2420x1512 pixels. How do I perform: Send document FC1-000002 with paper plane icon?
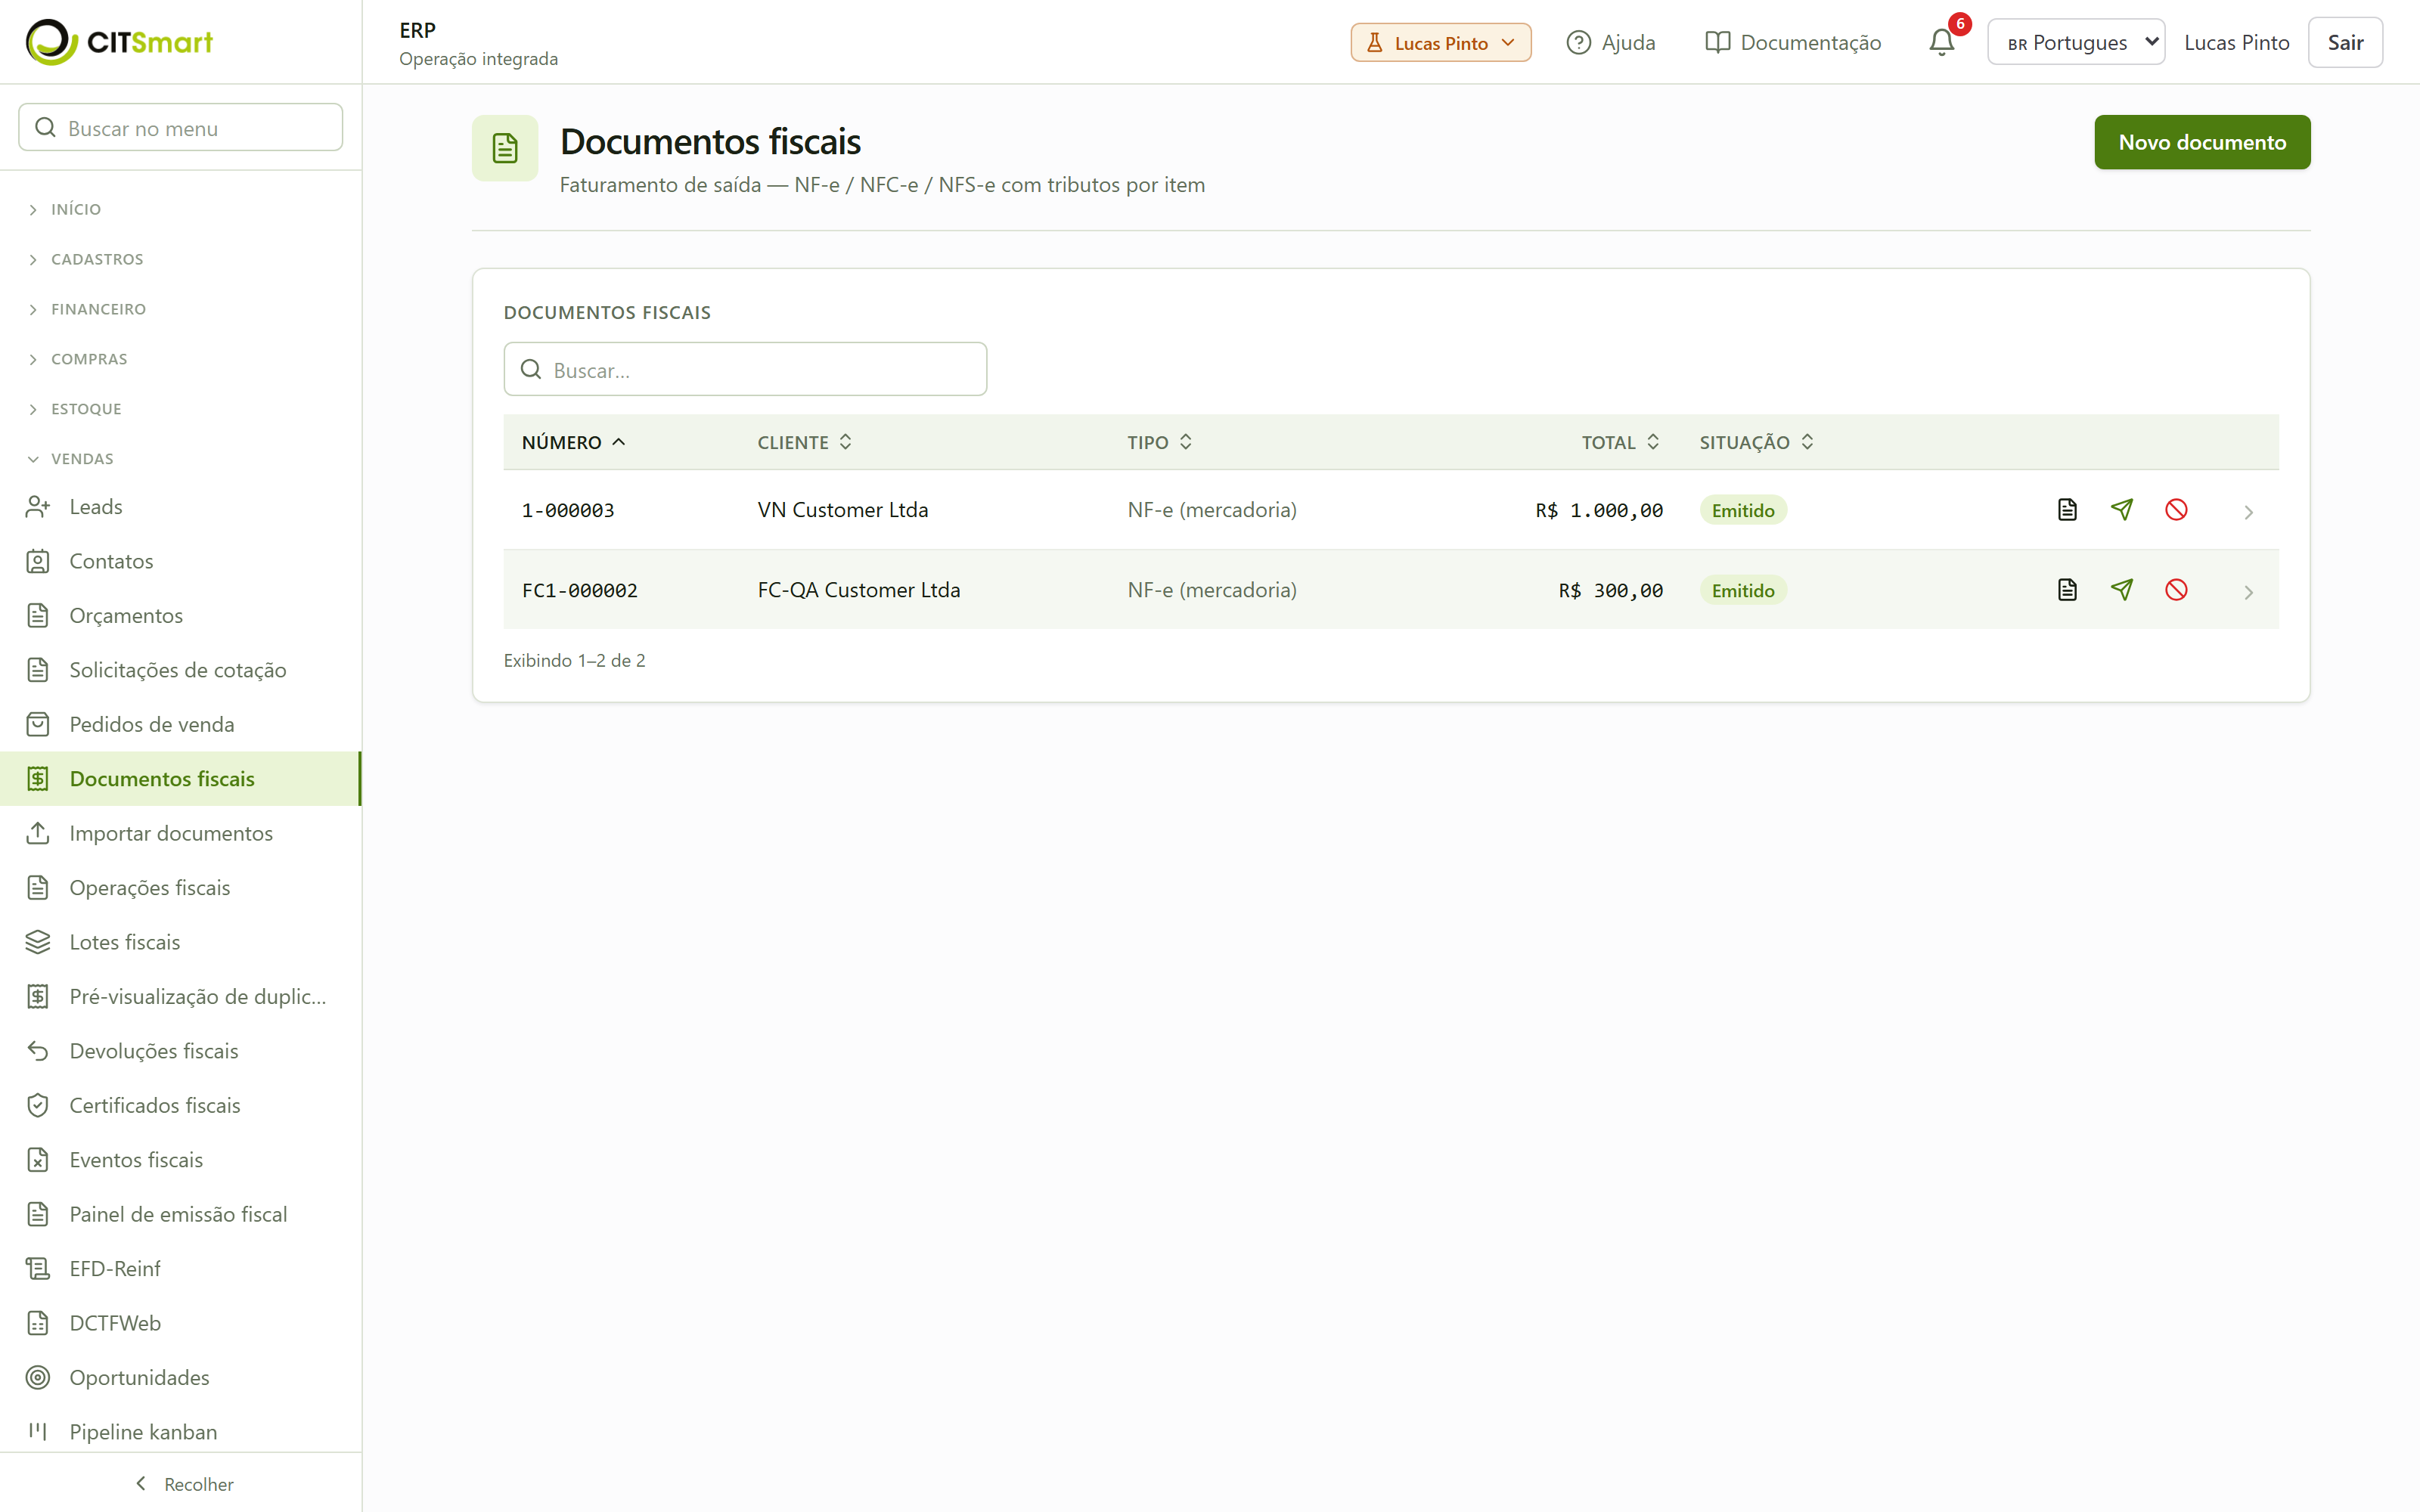coord(2122,590)
